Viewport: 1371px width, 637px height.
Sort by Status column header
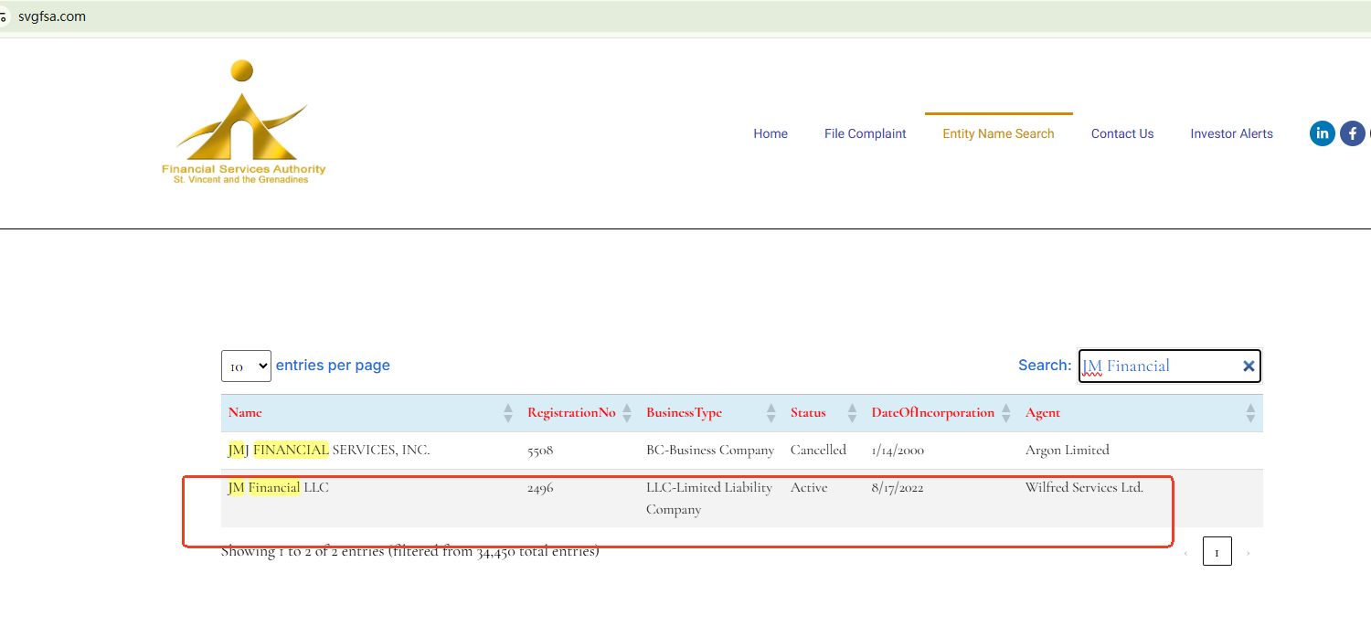808,413
